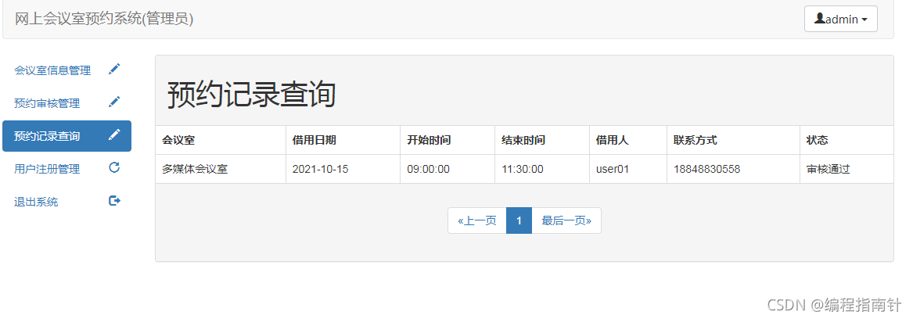Open 预约审核管理 sidebar item
Image resolution: width=913 pixels, height=319 pixels.
pyautogui.click(x=47, y=103)
